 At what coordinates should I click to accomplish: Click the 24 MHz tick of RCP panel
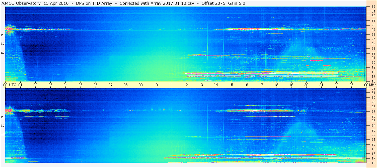(373, 44)
